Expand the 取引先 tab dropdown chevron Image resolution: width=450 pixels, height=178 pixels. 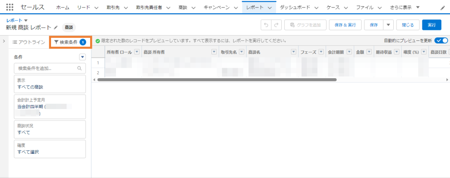coord(126,8)
